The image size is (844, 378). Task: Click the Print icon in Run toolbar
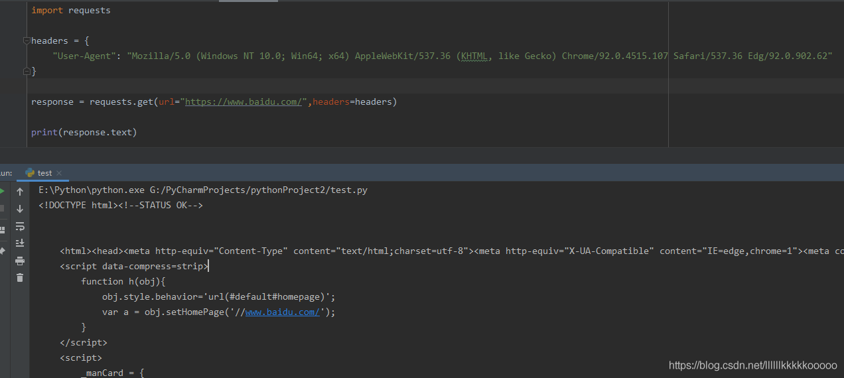pyautogui.click(x=20, y=261)
